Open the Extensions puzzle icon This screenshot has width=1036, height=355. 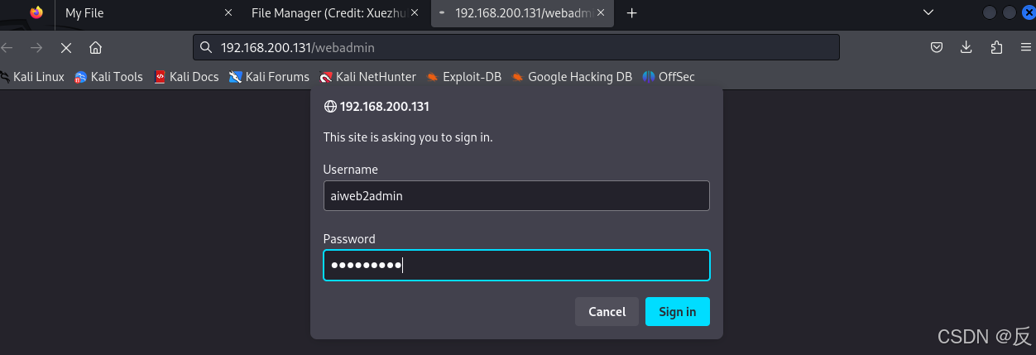click(996, 47)
